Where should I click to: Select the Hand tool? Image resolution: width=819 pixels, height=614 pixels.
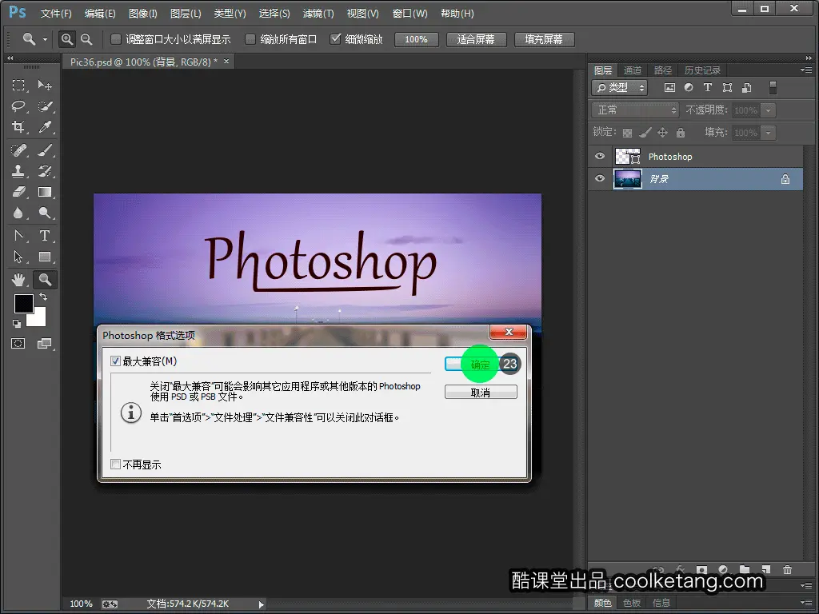18,280
